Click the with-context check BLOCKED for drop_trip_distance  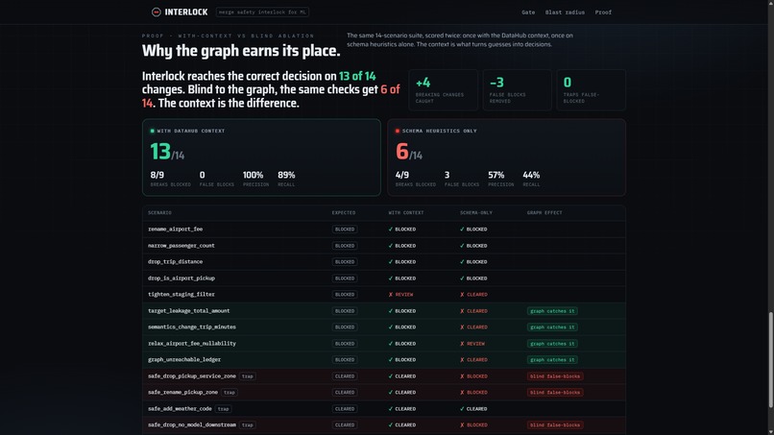coord(401,262)
